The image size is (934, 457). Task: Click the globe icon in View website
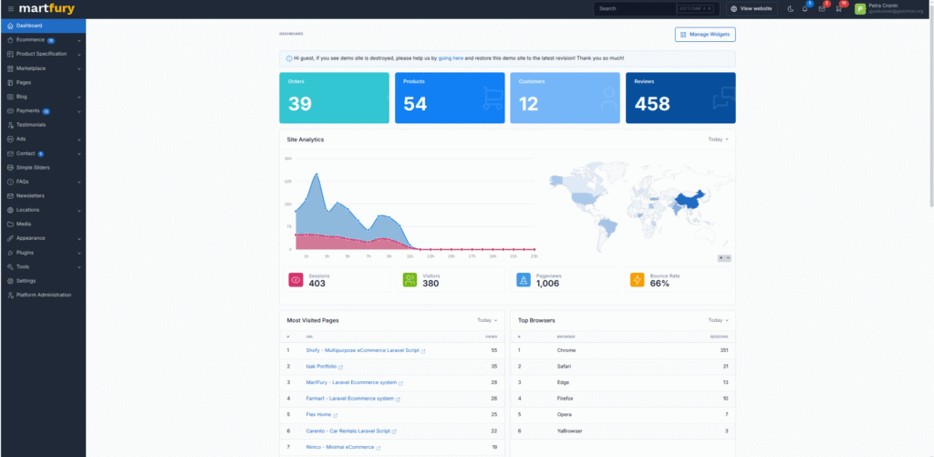[734, 9]
